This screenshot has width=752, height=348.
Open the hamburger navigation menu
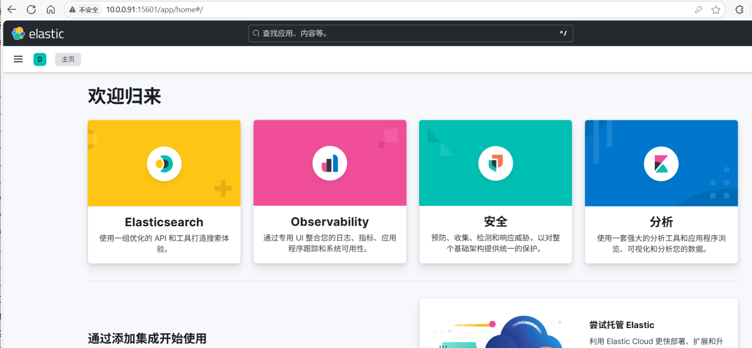tap(18, 59)
